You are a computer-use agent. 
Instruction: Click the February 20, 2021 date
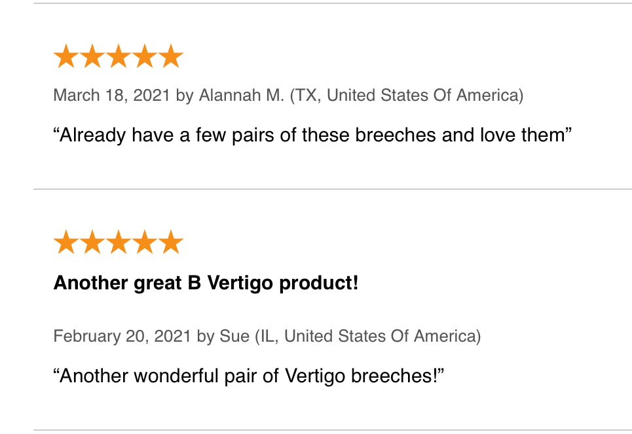(x=122, y=336)
